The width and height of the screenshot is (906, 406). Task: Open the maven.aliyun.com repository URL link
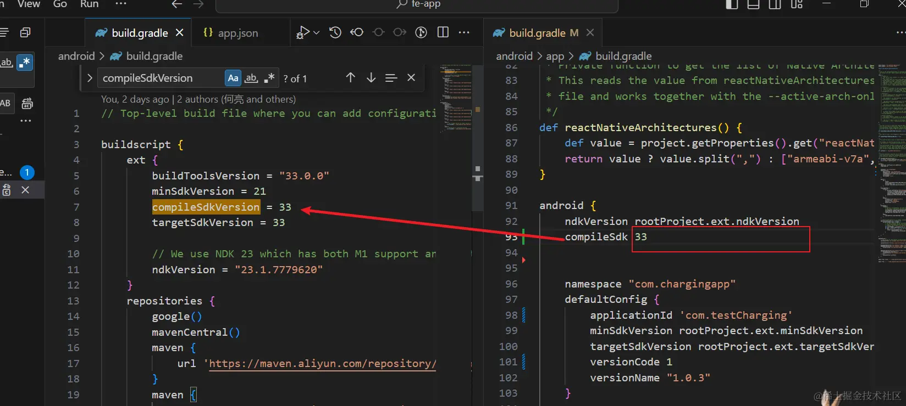(x=323, y=363)
